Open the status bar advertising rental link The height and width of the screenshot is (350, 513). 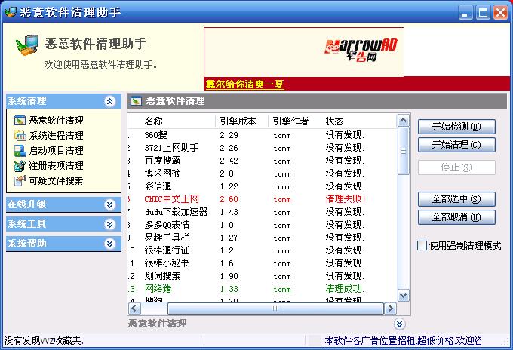403,341
